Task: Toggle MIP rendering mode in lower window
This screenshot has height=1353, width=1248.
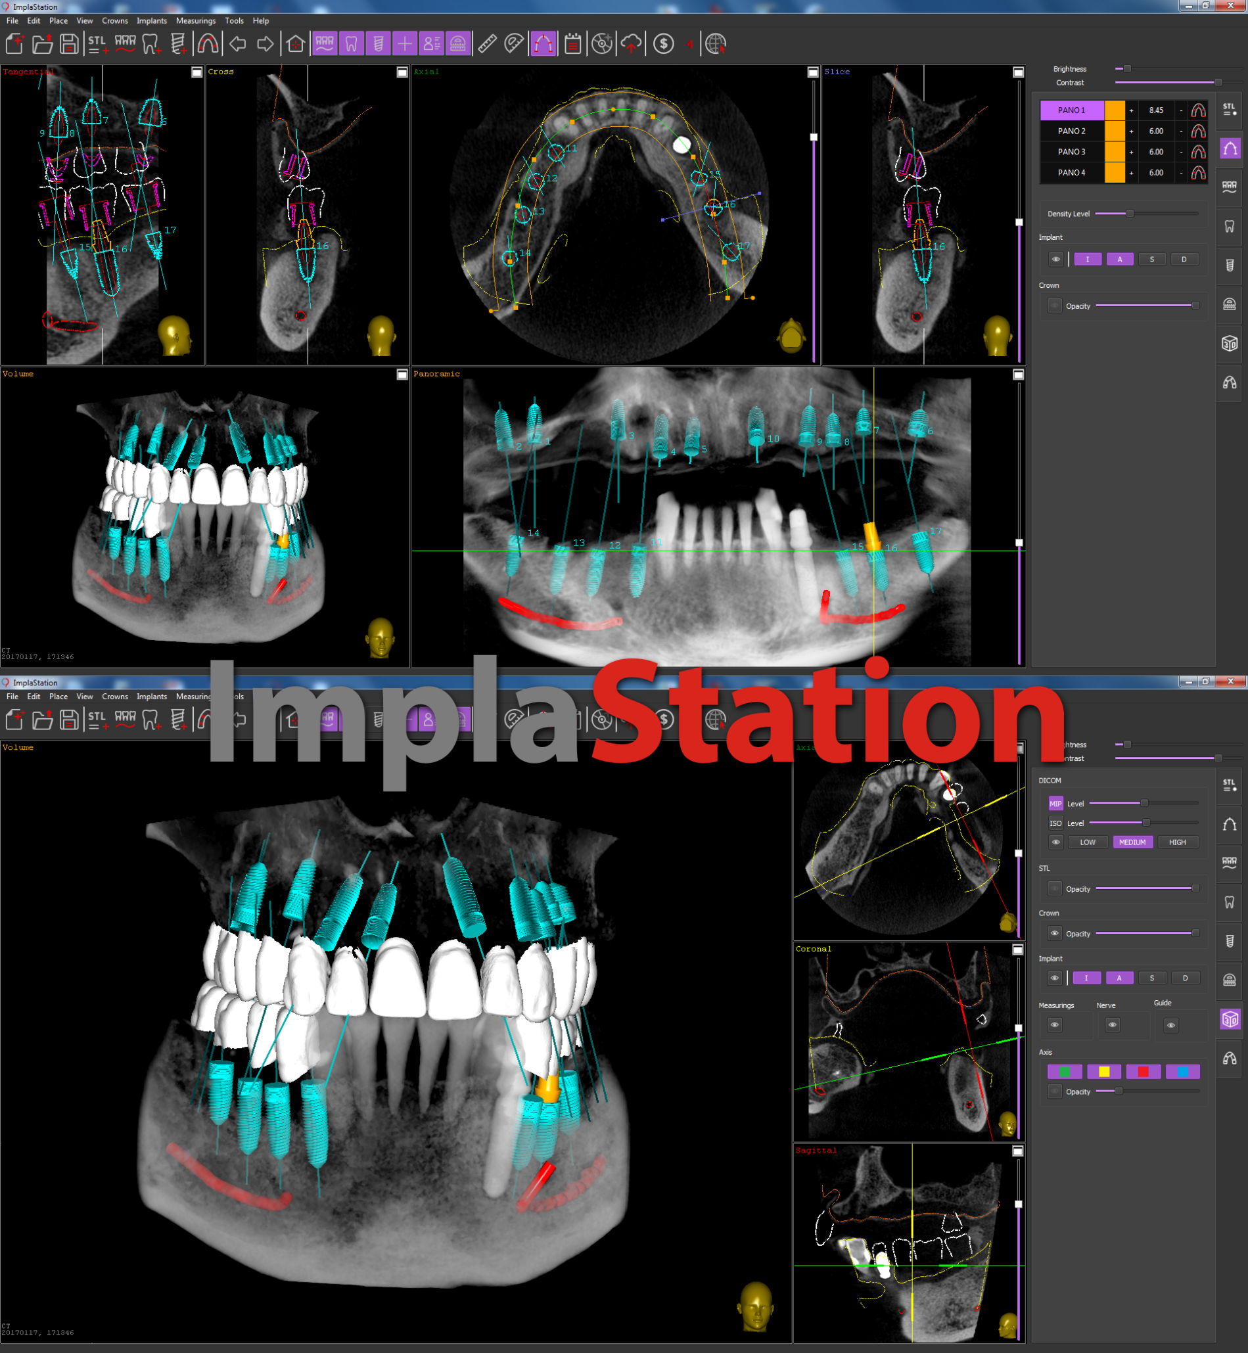Action: tap(1055, 804)
